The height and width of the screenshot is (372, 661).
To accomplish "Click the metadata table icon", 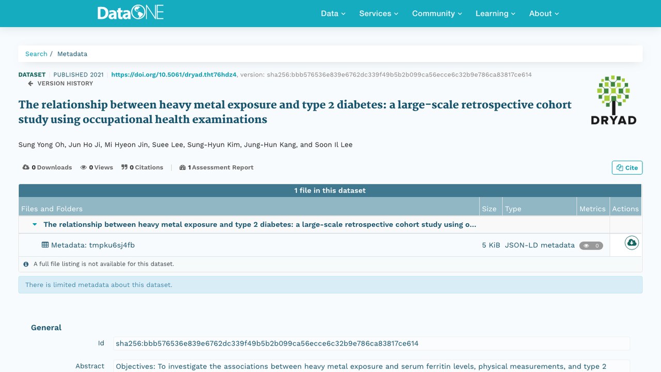I will point(45,245).
